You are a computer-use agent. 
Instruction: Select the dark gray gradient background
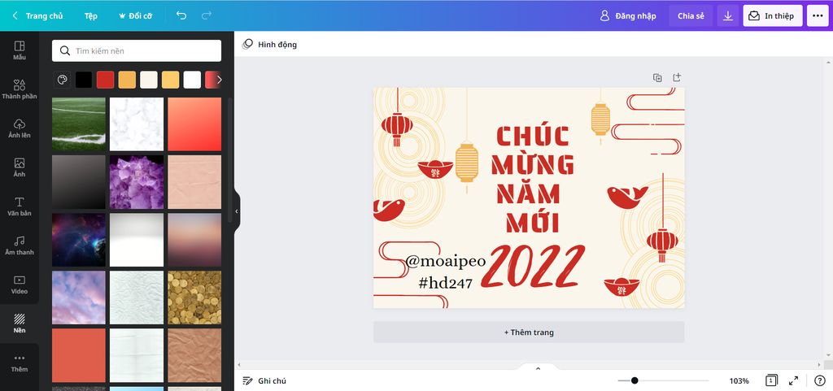coord(79,182)
